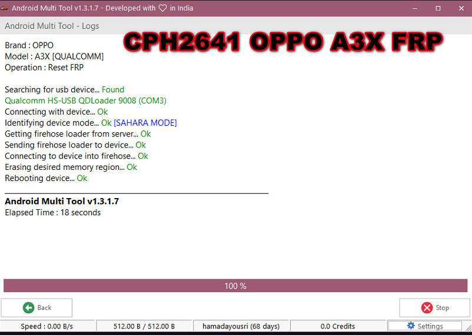Click the Back button
The width and height of the screenshot is (472, 335).
click(x=36, y=307)
